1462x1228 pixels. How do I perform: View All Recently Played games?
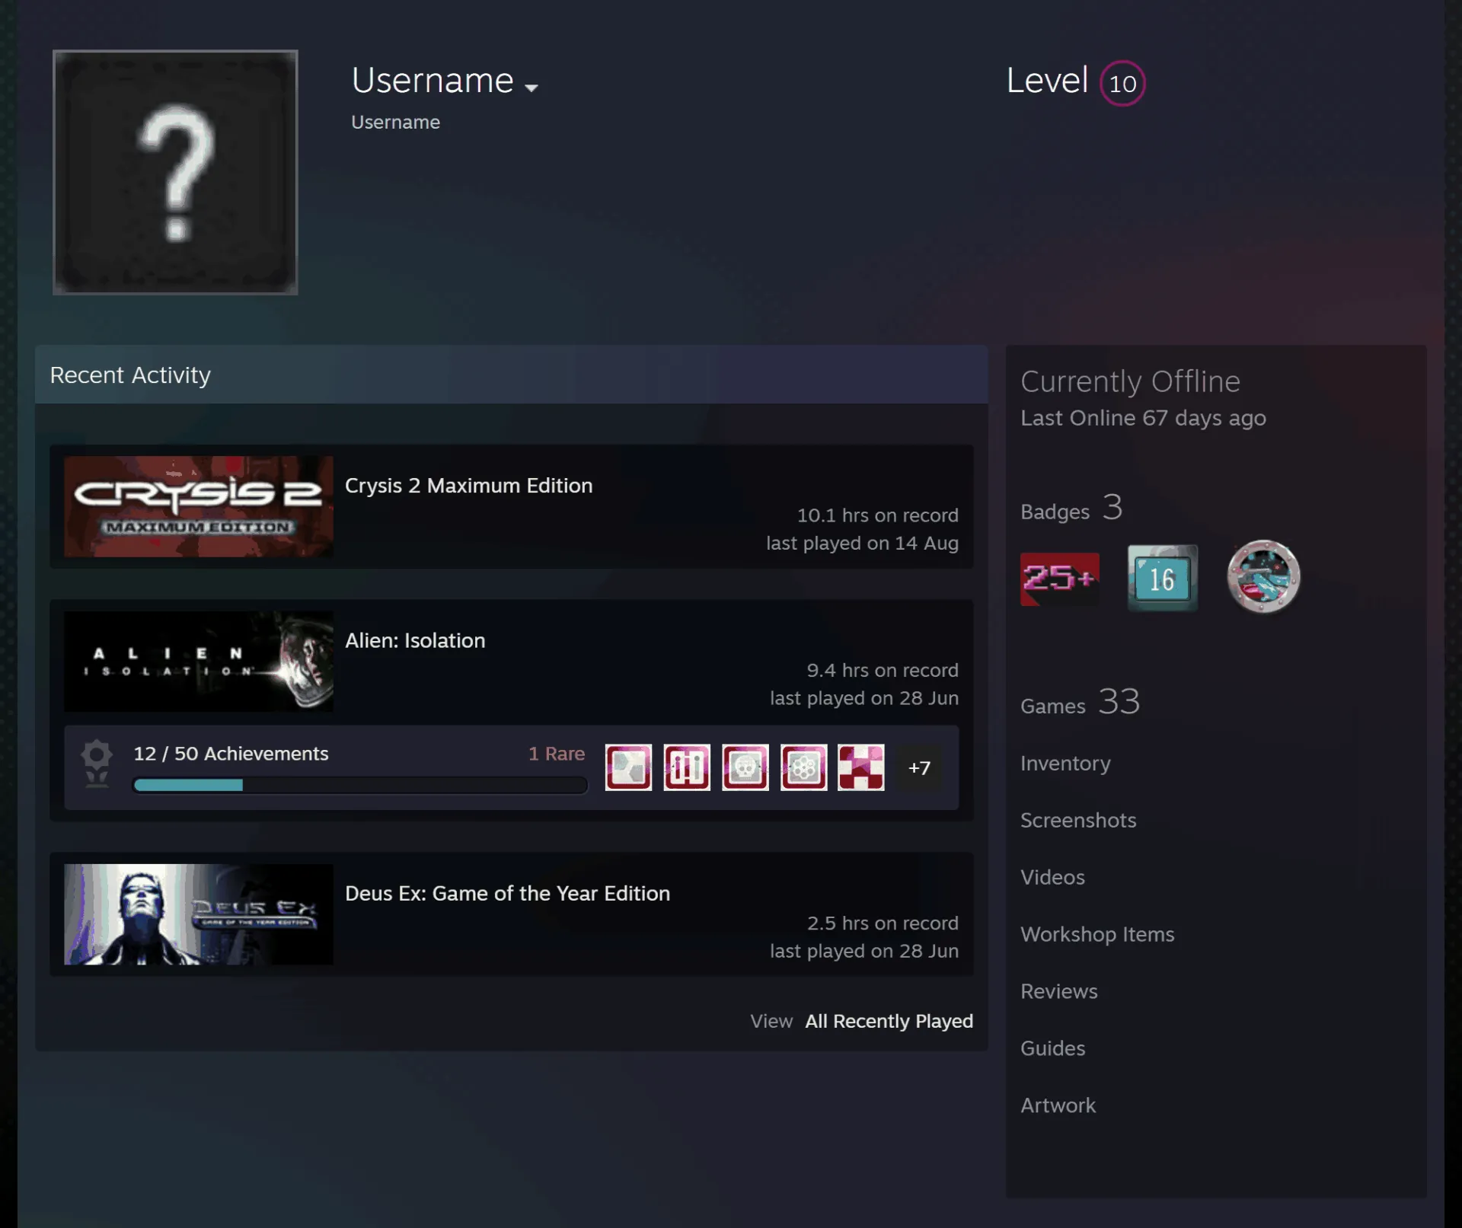click(889, 1021)
